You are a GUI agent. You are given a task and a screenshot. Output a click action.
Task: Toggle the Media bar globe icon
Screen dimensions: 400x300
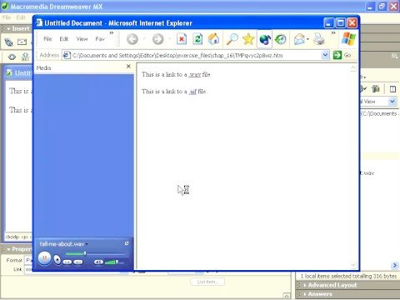(265, 39)
